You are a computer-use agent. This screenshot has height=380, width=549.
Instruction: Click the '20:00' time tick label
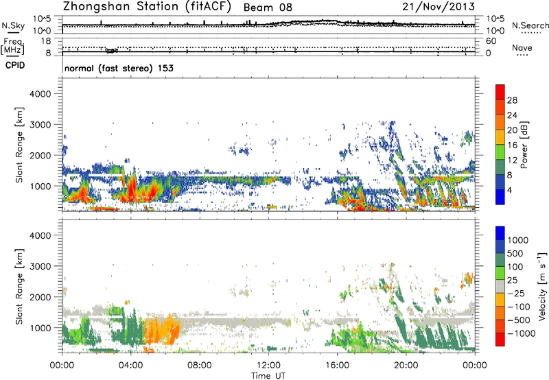(x=406, y=366)
